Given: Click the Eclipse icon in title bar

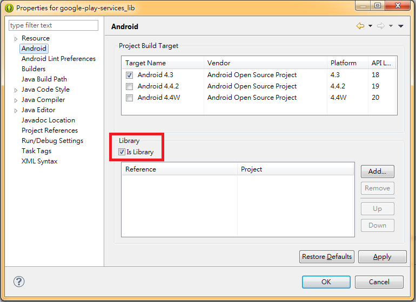Looking at the screenshot, I should (x=9, y=8).
